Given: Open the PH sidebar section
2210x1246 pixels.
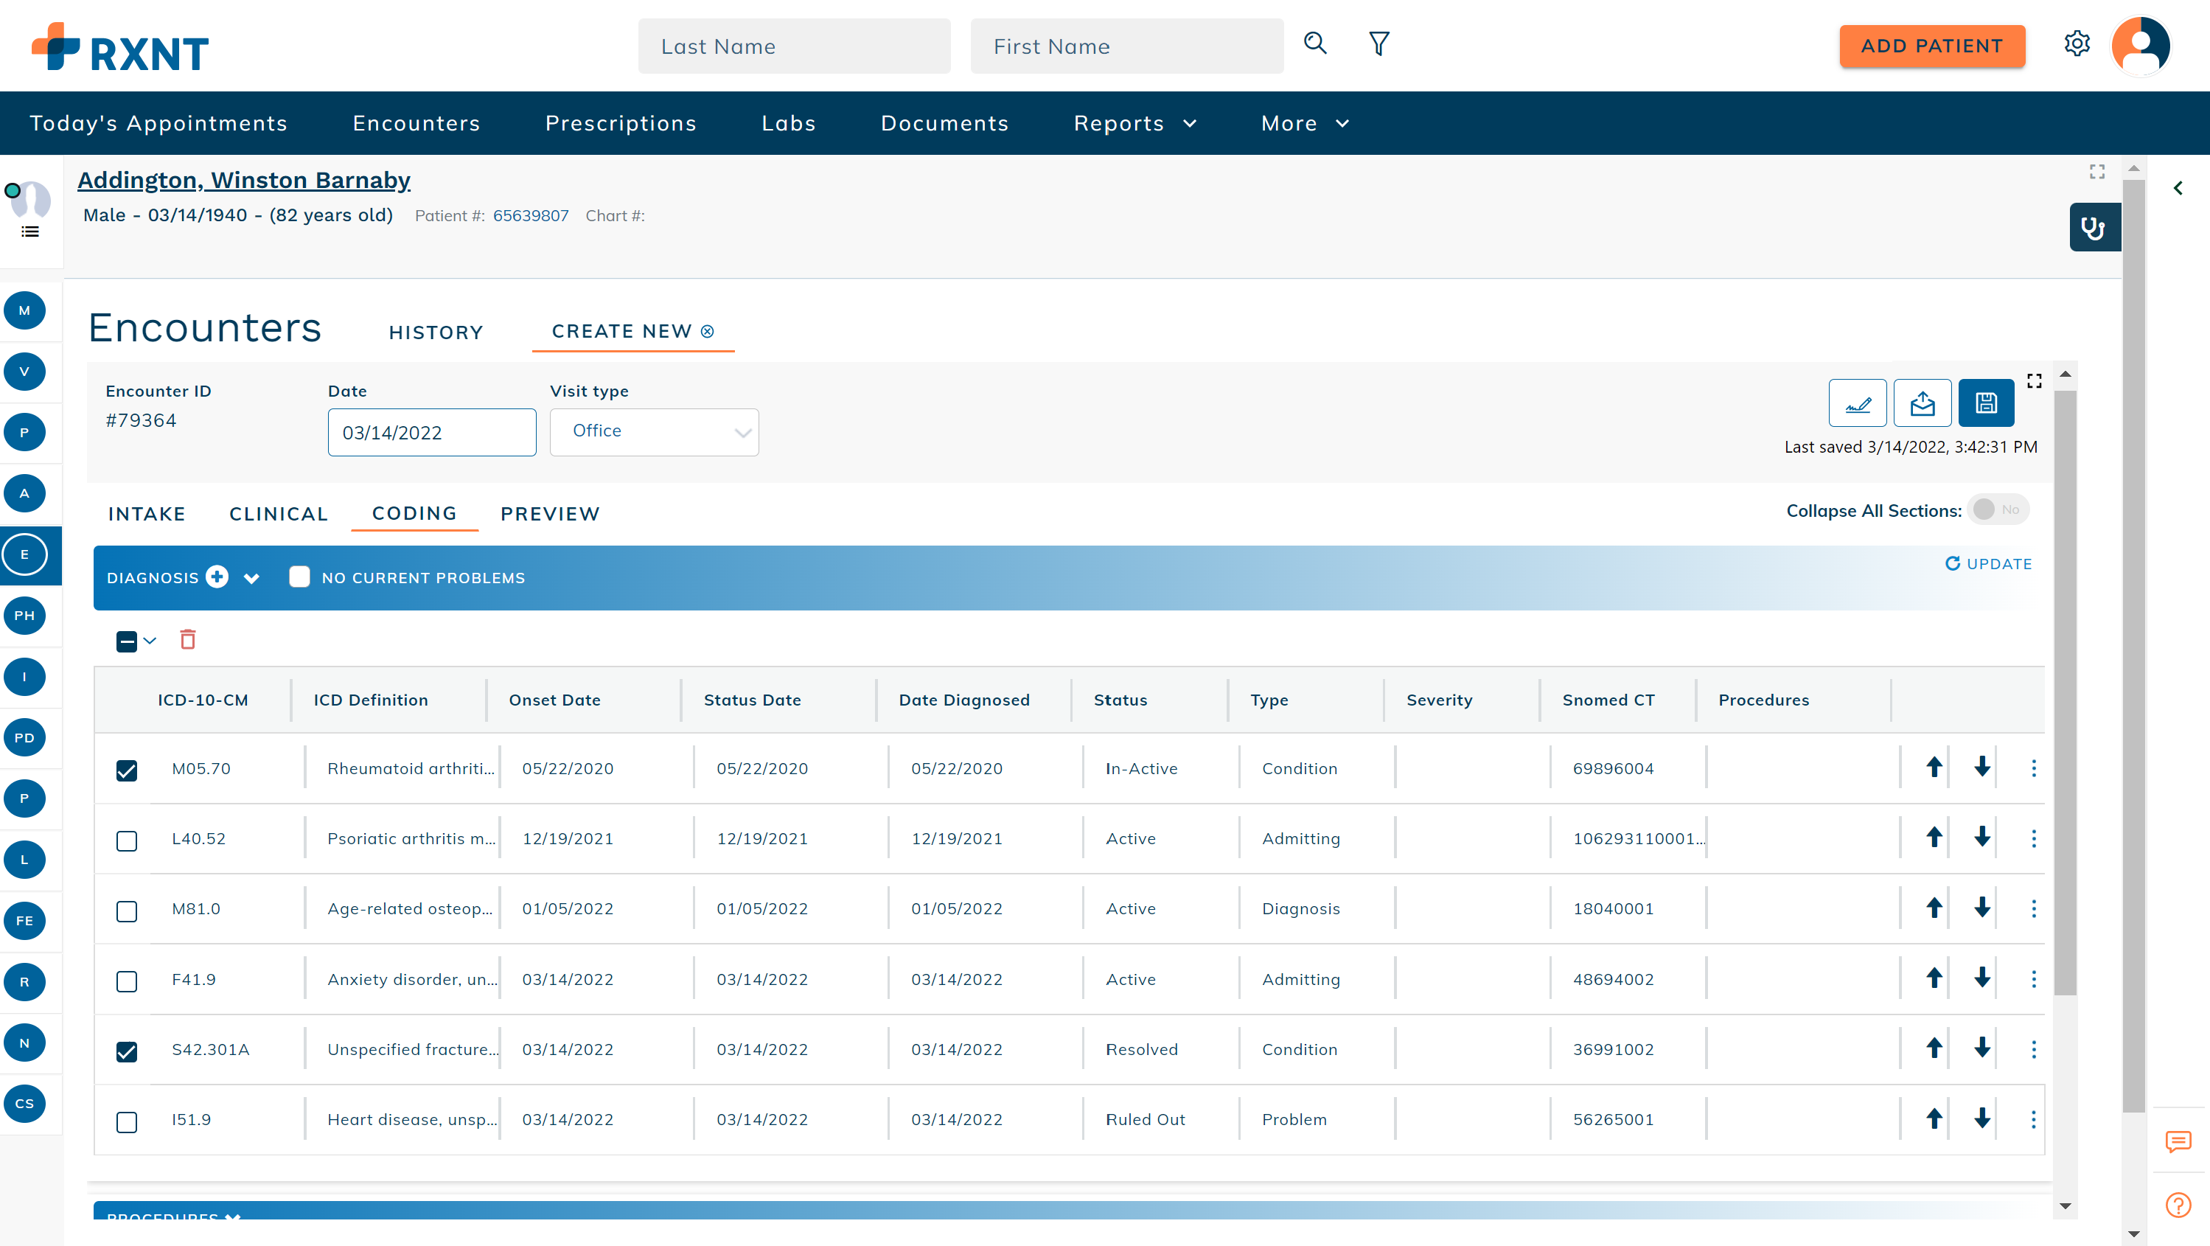Looking at the screenshot, I should [x=24, y=616].
